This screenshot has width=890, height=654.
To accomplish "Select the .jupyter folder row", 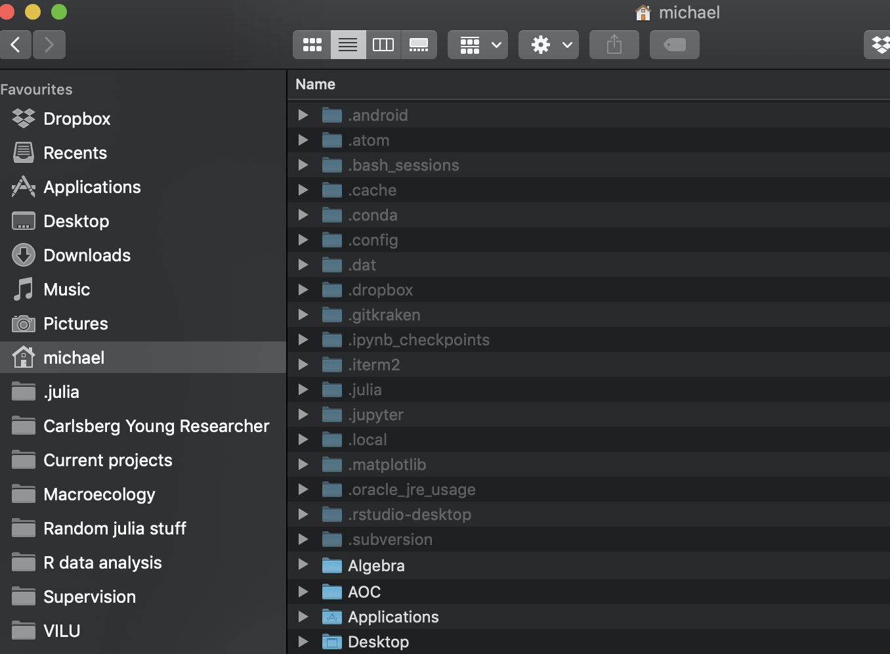I will pos(589,414).
